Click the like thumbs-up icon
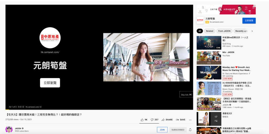 pos(142,120)
